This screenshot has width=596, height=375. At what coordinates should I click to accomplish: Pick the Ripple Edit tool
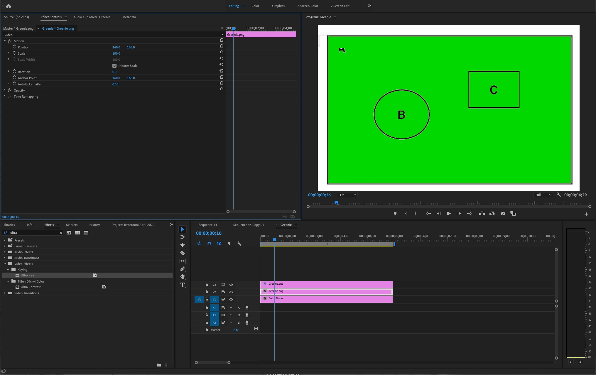183,245
